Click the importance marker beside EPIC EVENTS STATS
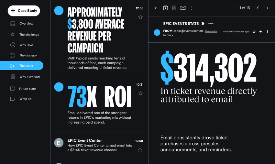This screenshot has width=275, height=164. click(203, 24)
